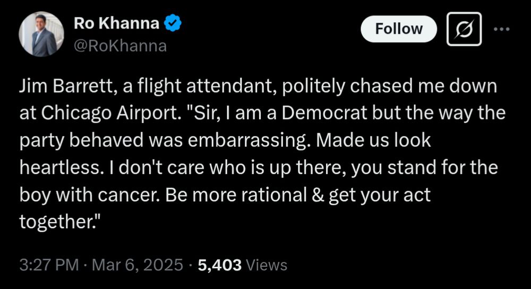531x289 pixels.
Task: Open the three-dot more options menu
Action: (501, 29)
